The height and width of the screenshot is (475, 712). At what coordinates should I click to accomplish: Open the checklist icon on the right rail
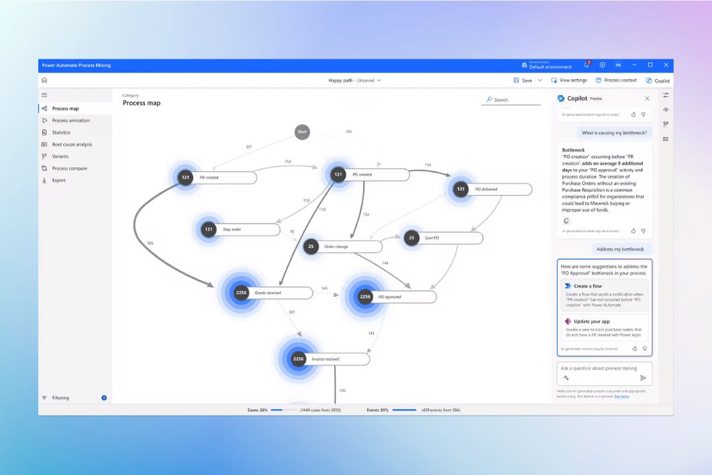tap(666, 139)
